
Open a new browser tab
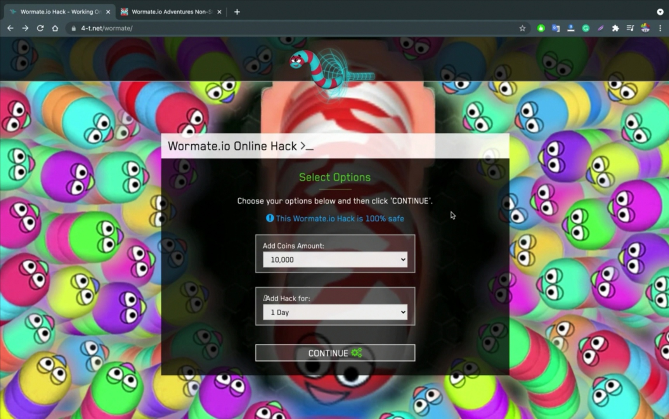[237, 12]
